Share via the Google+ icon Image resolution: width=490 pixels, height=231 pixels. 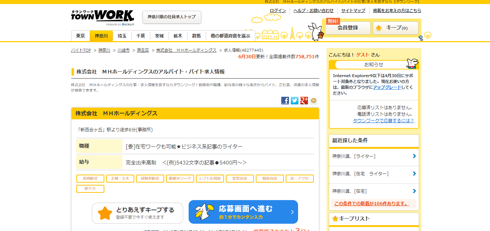(304, 101)
